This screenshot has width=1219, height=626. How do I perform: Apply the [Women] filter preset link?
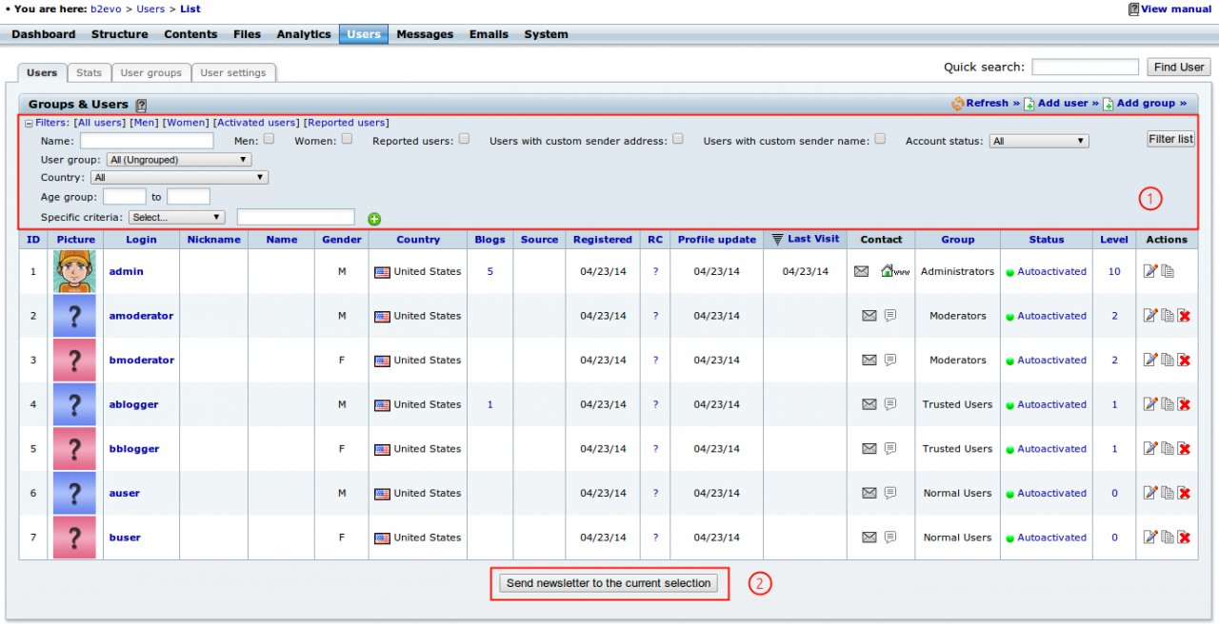point(186,123)
